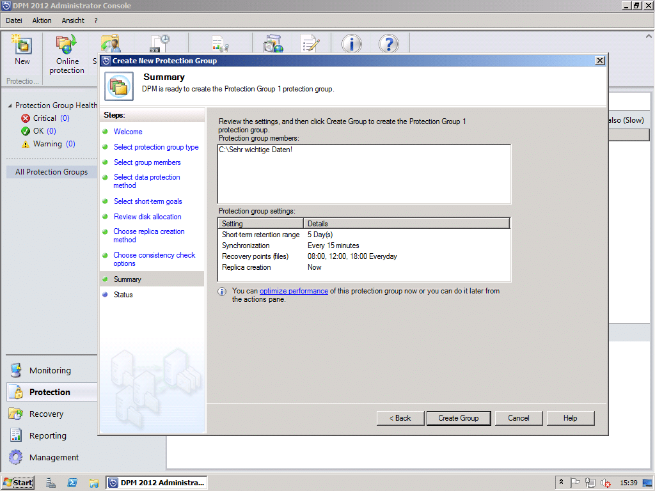Image resolution: width=655 pixels, height=491 pixels.
Task: Select the Synchronization setting row
Action: (363, 245)
